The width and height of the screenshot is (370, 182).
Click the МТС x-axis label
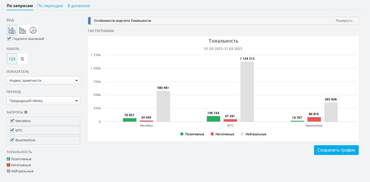click(230, 126)
